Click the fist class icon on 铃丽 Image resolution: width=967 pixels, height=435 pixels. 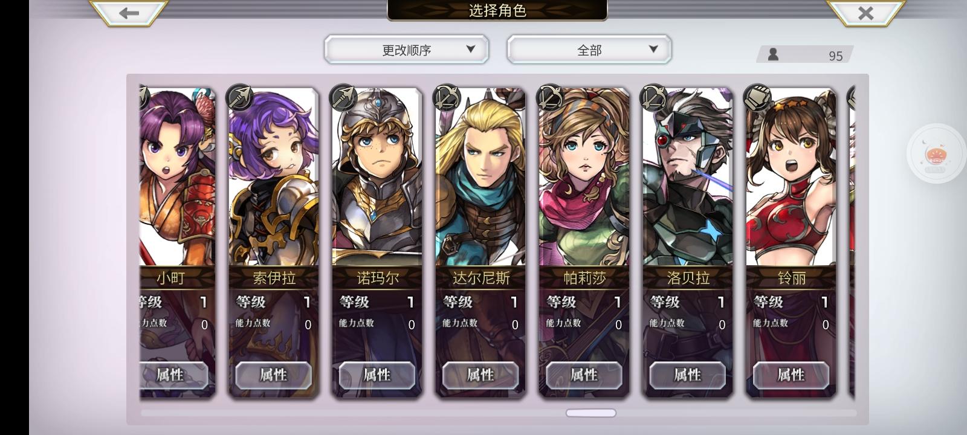click(757, 97)
